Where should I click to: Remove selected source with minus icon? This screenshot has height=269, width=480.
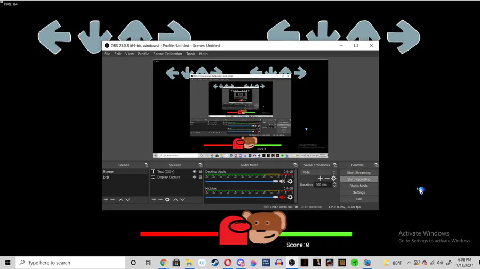[x=161, y=200]
